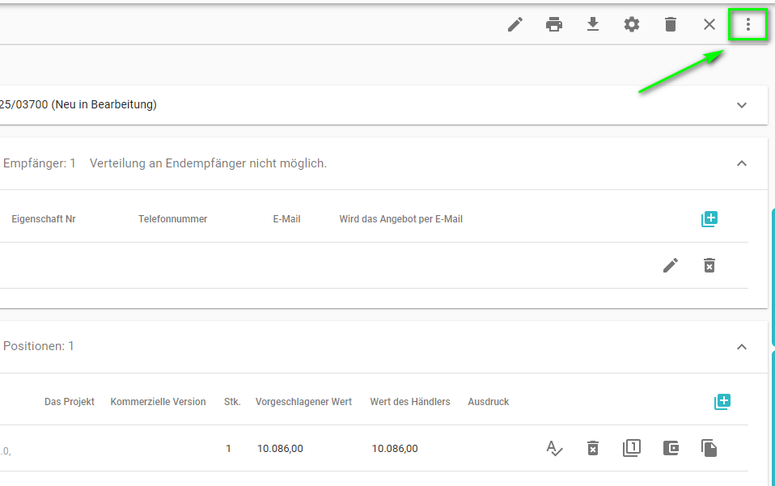
Task: Click the numbered copy icon in position row
Action: tap(632, 448)
